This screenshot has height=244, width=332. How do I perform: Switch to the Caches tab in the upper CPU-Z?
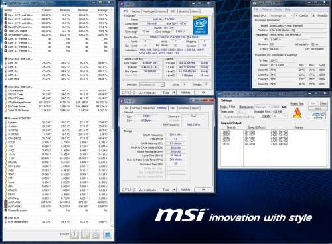136,11
